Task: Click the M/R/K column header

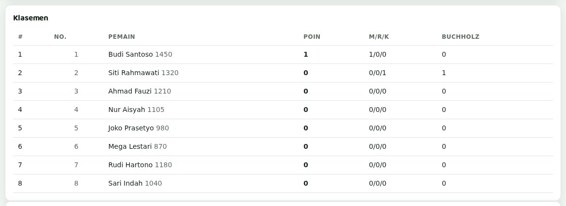Action: pyautogui.click(x=379, y=37)
